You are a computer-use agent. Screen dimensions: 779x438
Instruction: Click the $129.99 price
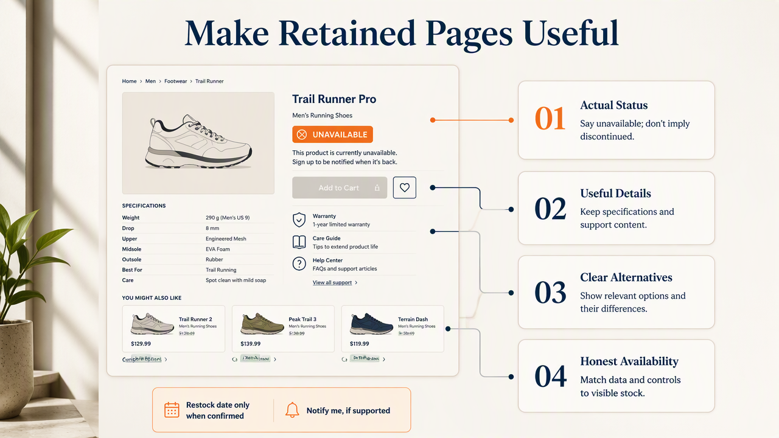(141, 344)
